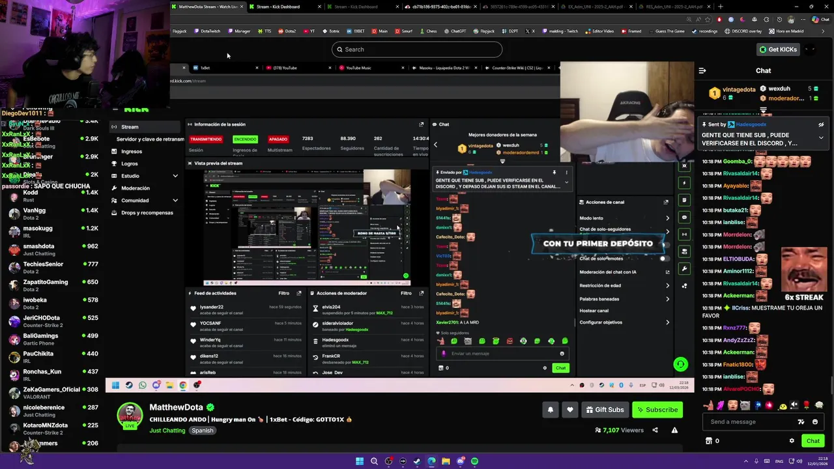Open the Windows Start menu

point(360,461)
